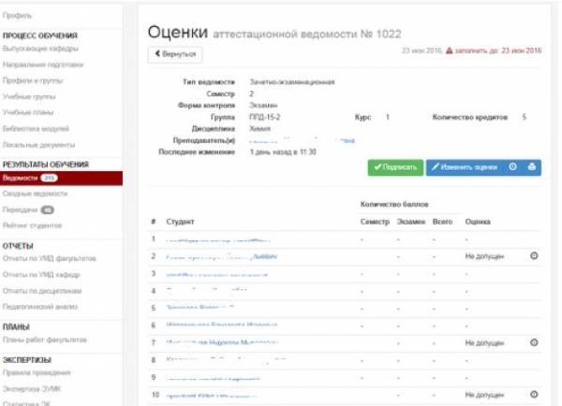Click Не допущен grade in row 7

pyautogui.click(x=484, y=343)
